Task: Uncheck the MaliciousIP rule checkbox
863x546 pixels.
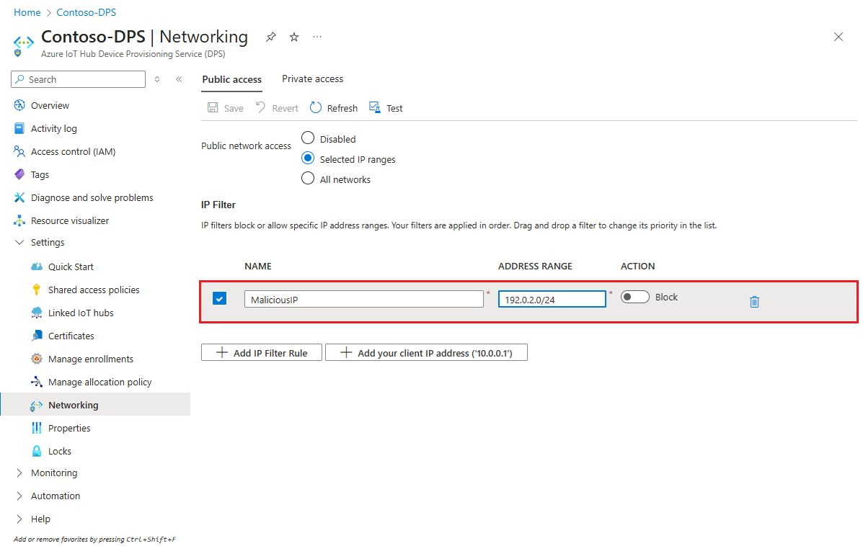Action: point(219,297)
